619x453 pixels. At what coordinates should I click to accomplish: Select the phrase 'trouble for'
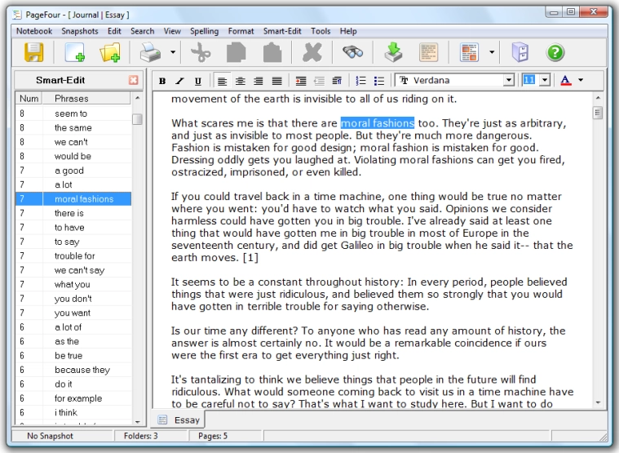(x=73, y=256)
